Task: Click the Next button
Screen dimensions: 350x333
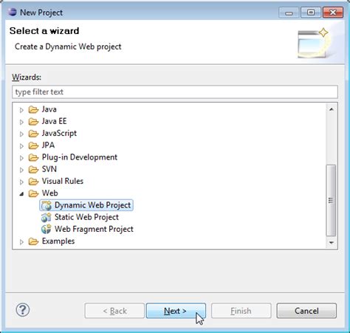Action: click(176, 311)
